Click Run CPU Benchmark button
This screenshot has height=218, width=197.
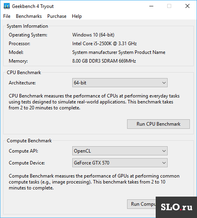(x=158, y=124)
